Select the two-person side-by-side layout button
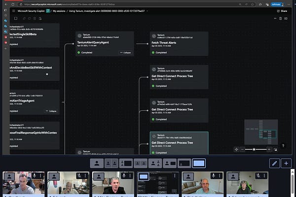 pyautogui.click(x=111, y=163)
